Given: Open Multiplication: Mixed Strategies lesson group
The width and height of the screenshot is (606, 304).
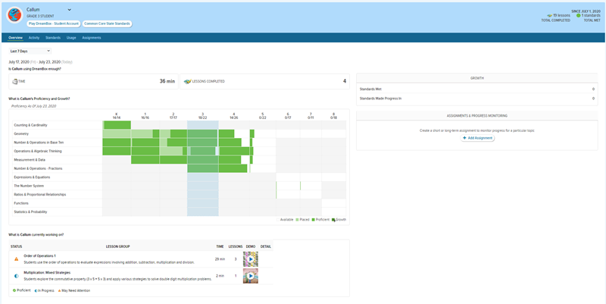Looking at the screenshot, I should click(x=47, y=273).
